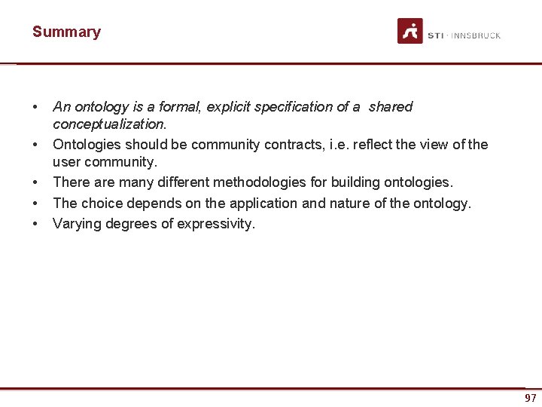The height and width of the screenshot is (407, 542).
Task: Click the red horizontal line under the title
Action: click(271, 63)
